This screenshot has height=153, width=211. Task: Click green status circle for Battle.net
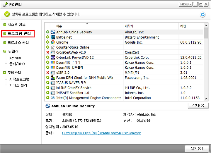click(48, 37)
